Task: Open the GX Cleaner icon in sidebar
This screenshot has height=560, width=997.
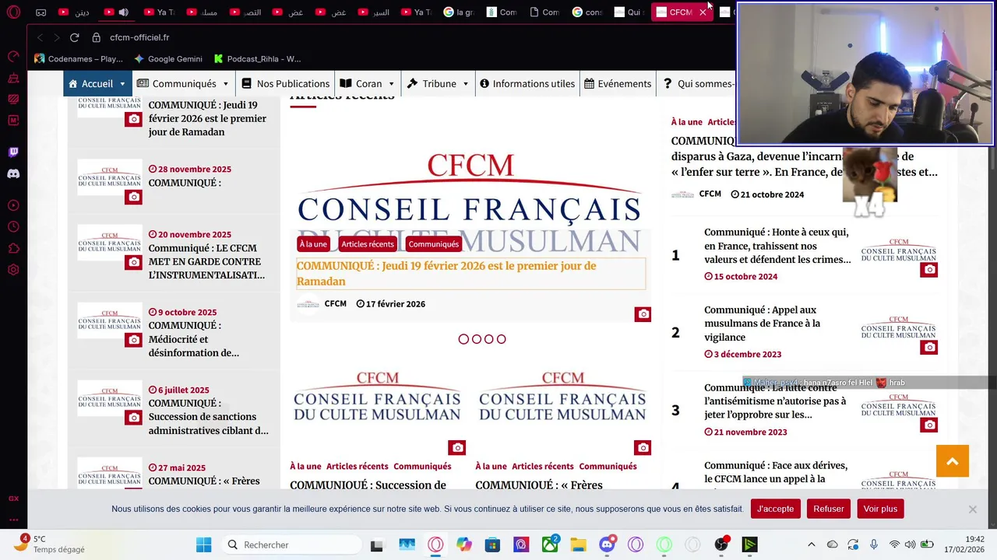Action: click(13, 78)
